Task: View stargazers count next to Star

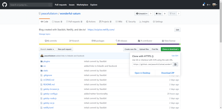Action: pyautogui.click(x=165, y=14)
